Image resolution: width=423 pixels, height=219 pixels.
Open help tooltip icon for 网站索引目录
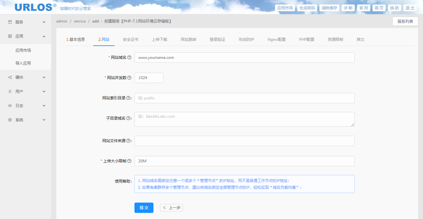click(x=128, y=98)
